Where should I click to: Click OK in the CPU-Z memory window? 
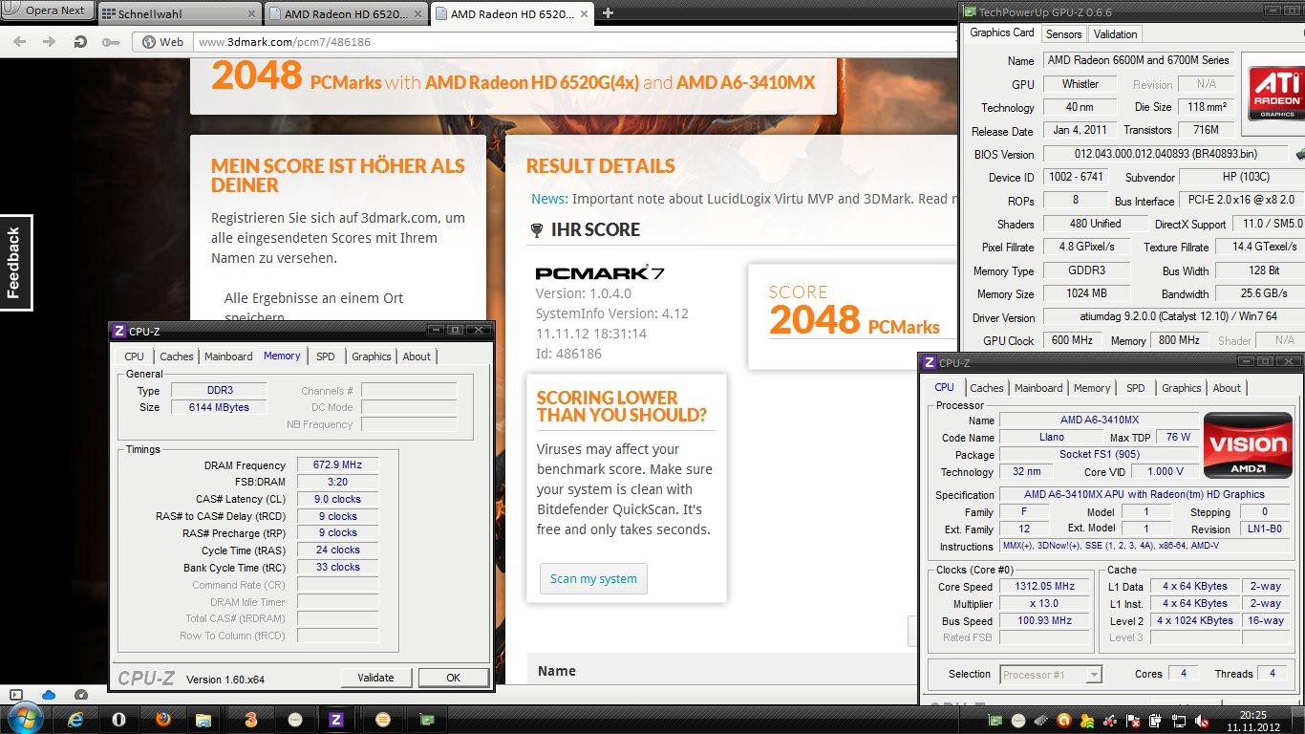(x=453, y=678)
